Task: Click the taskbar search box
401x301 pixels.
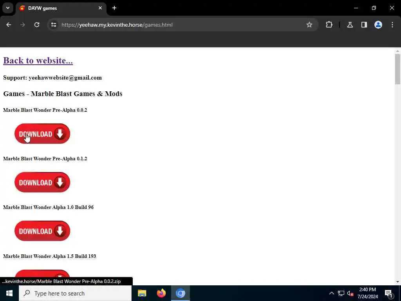Action: click(x=75, y=293)
